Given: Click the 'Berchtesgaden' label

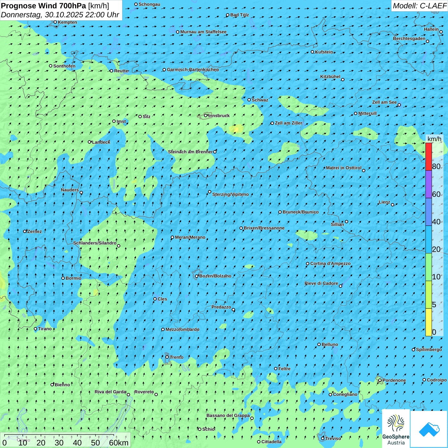Looking at the screenshot, I should pos(409,38).
